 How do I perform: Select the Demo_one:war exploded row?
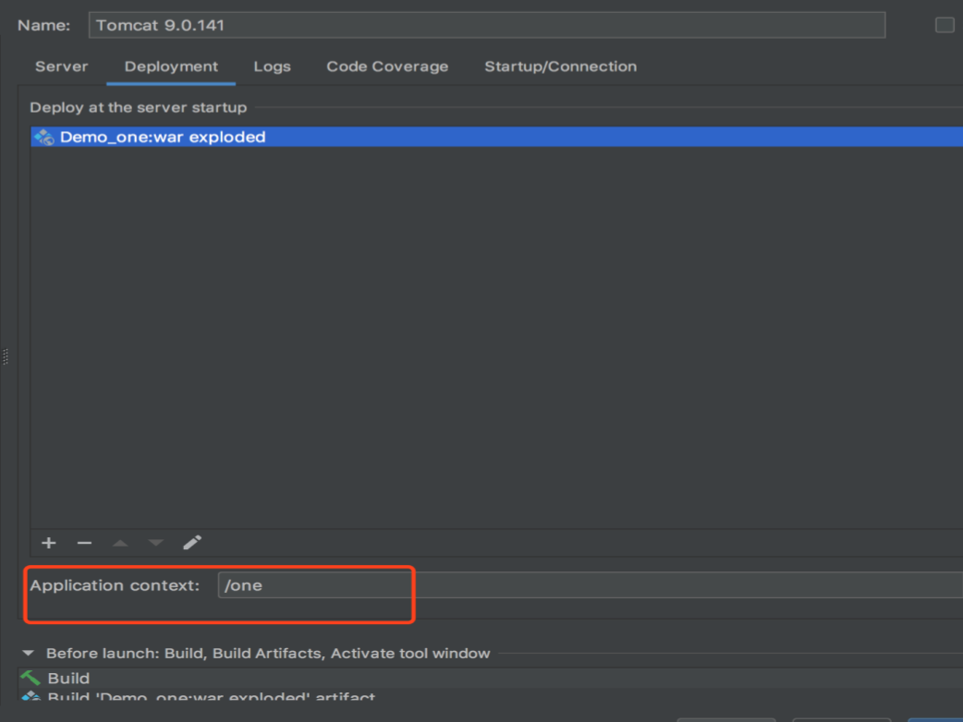pos(497,137)
